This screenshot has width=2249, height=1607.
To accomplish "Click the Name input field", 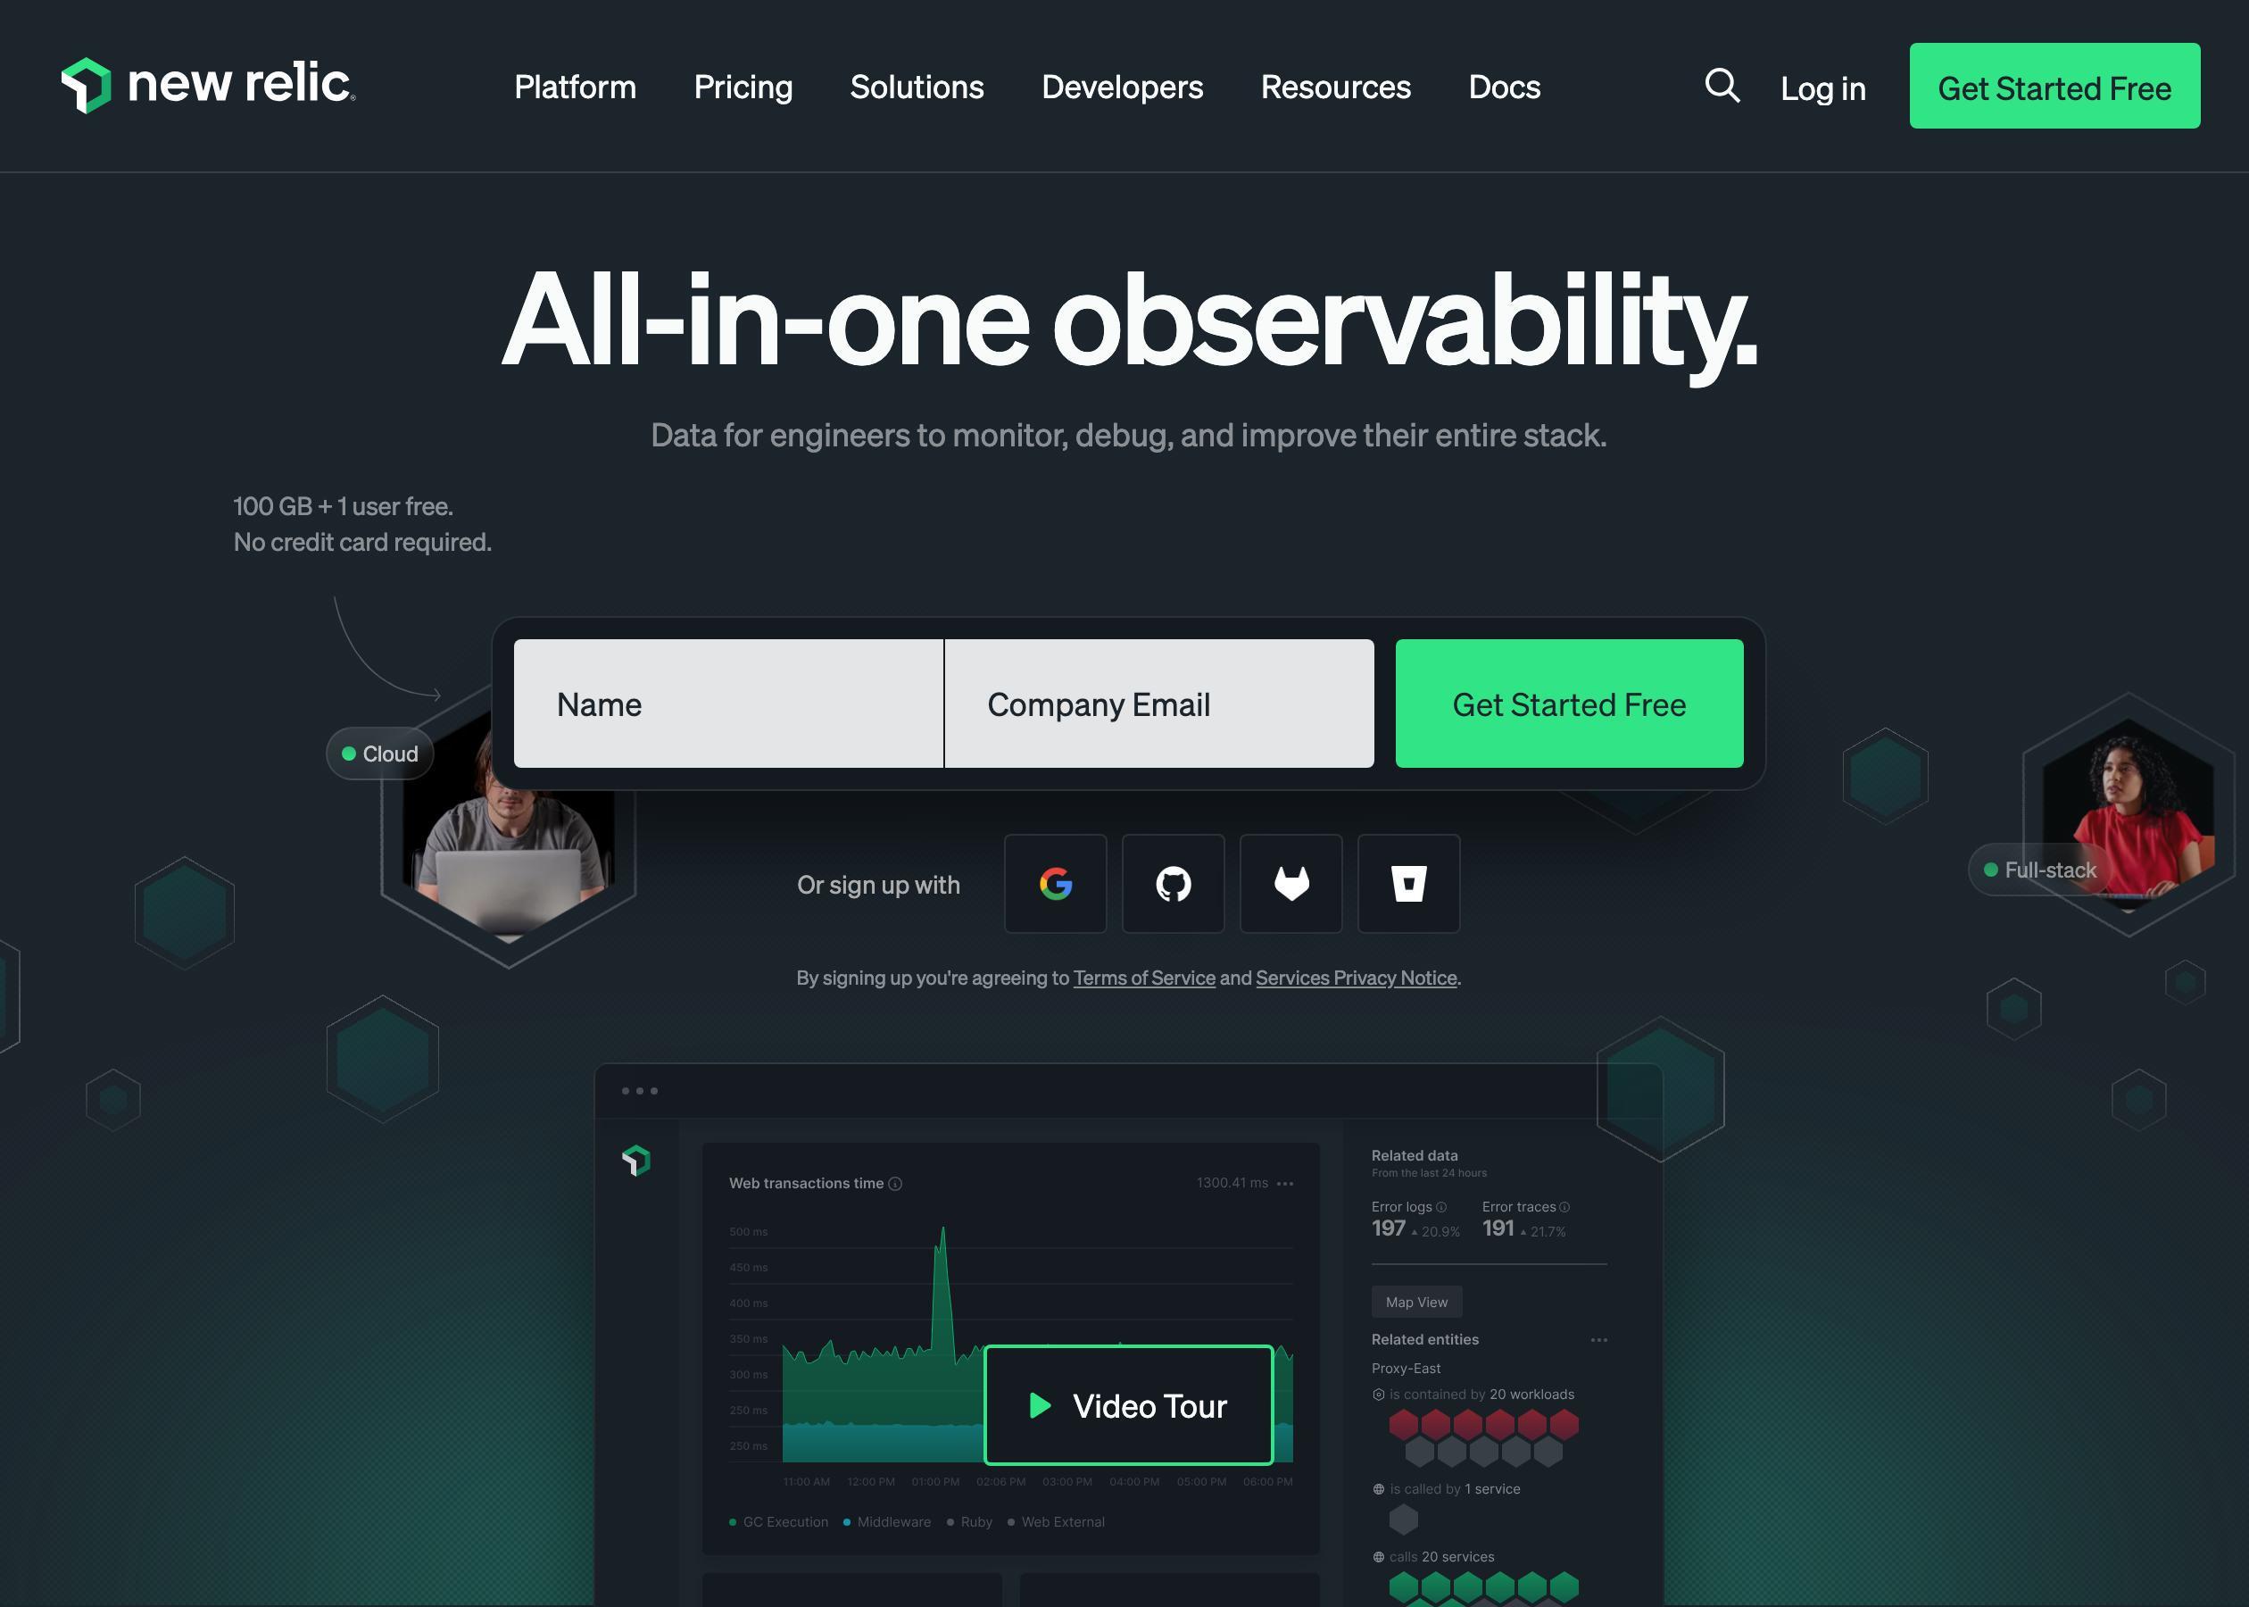I will (x=728, y=703).
